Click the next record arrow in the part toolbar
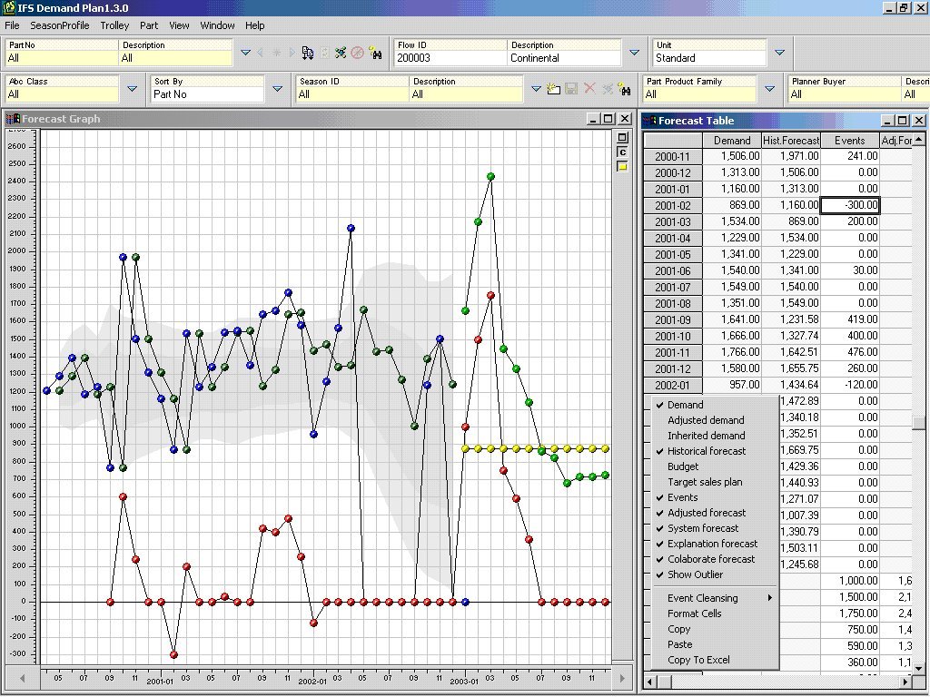The image size is (930, 697). pyautogui.click(x=292, y=53)
